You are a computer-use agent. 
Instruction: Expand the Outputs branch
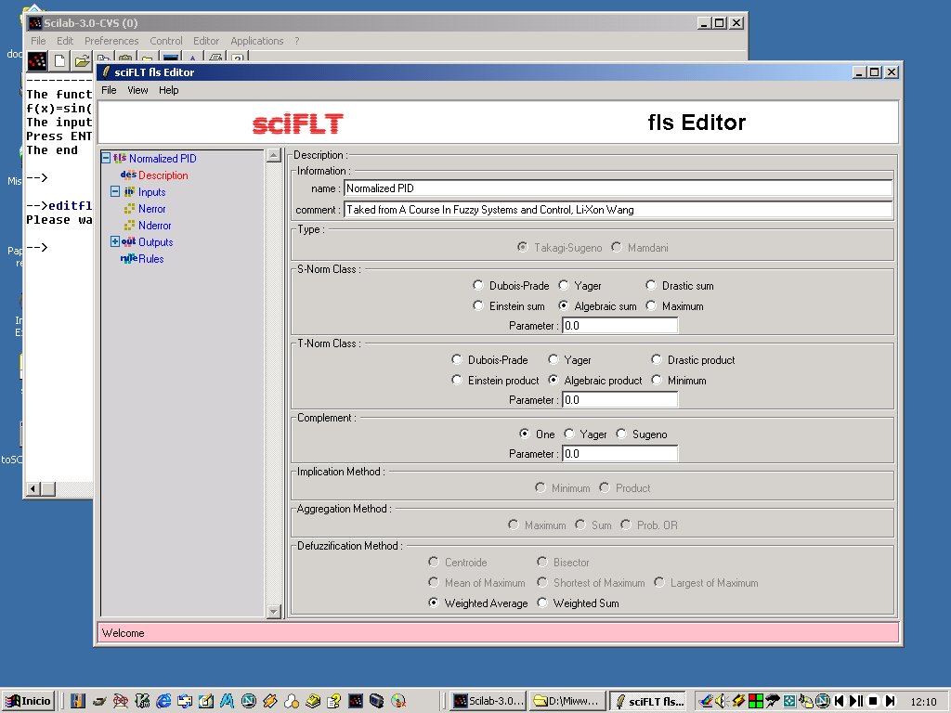[115, 241]
